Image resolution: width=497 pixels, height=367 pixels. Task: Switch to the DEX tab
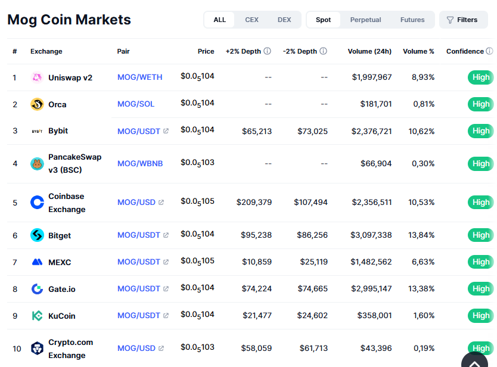[x=284, y=20]
